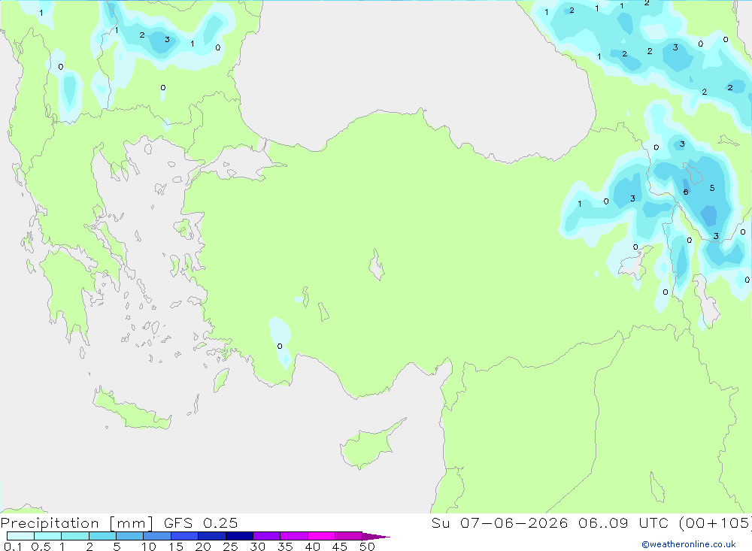The width and height of the screenshot is (752, 551).
Task: Click the '15' legend scale label
Action: 176,546
